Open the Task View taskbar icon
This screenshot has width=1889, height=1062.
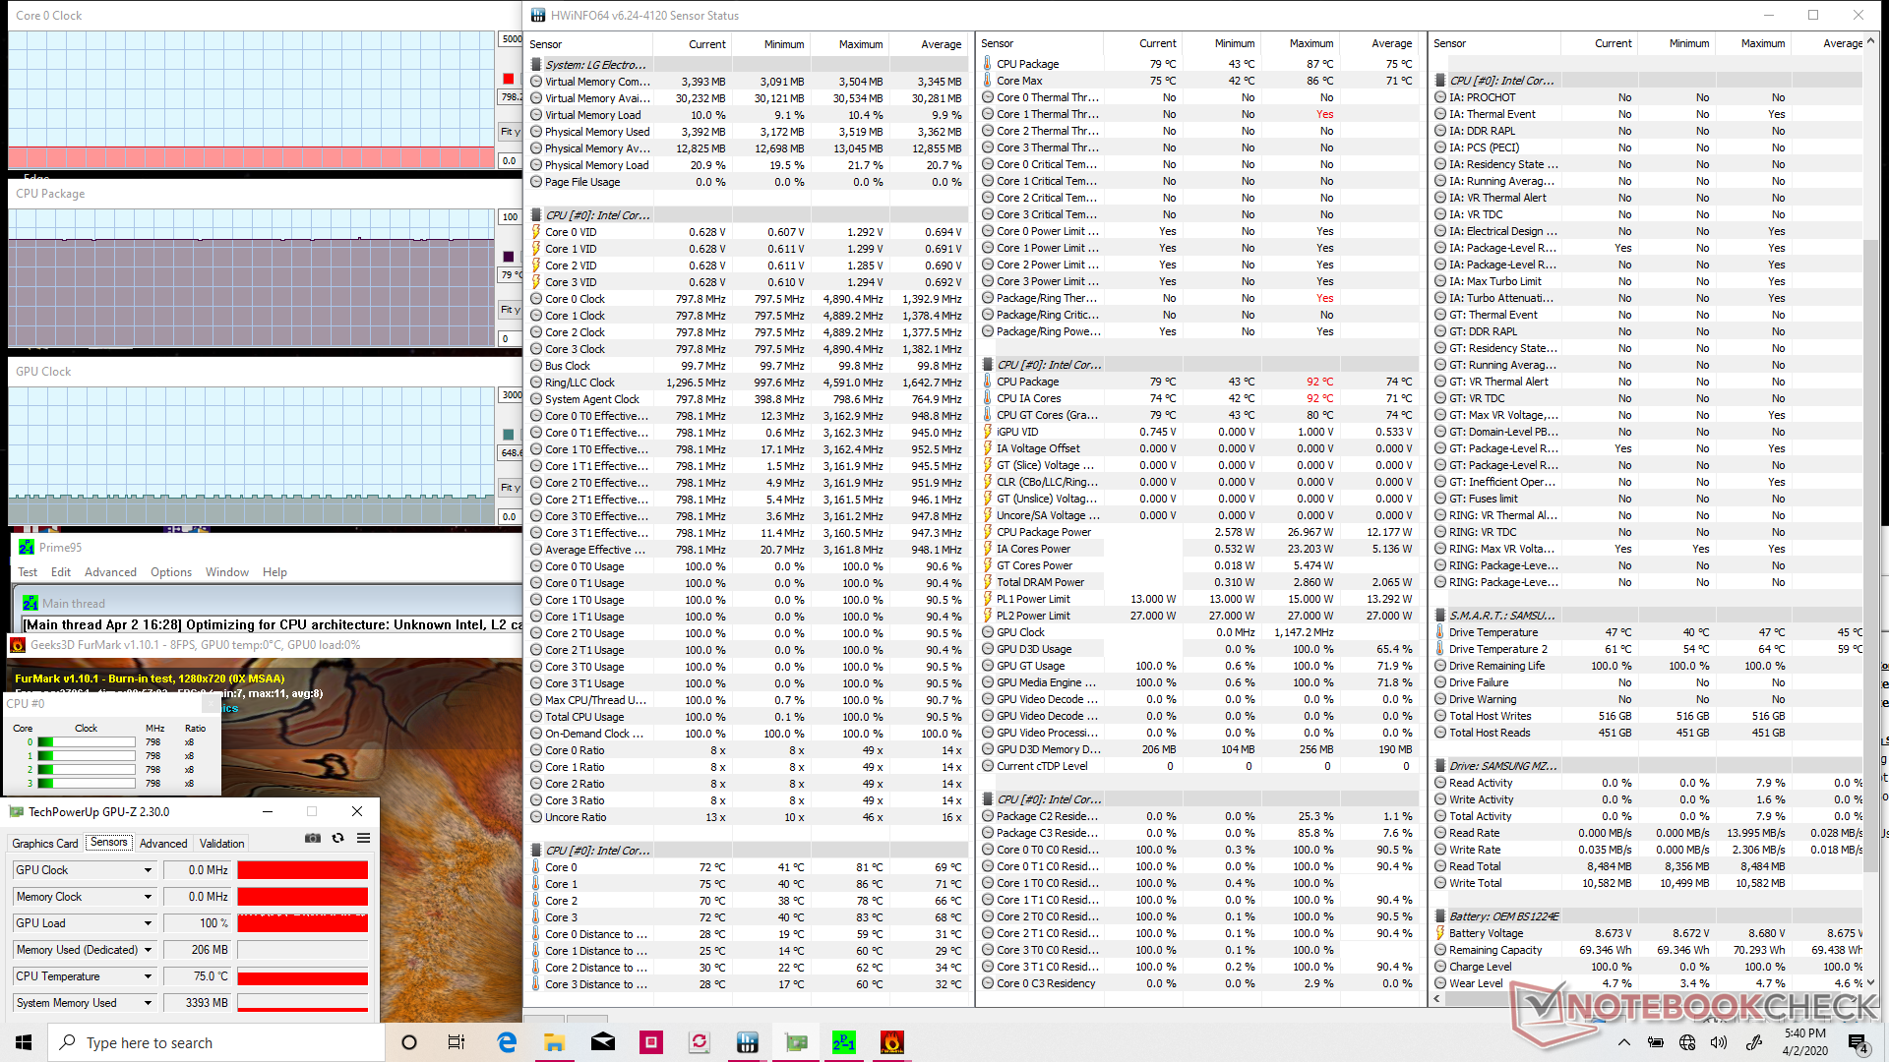pos(457,1042)
